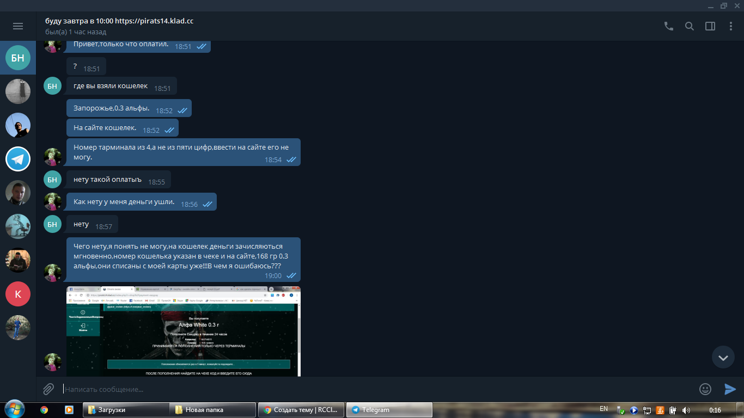Image resolution: width=744 pixels, height=418 pixels.
Task: Open the Windows Start menu
Action: click(x=14, y=409)
